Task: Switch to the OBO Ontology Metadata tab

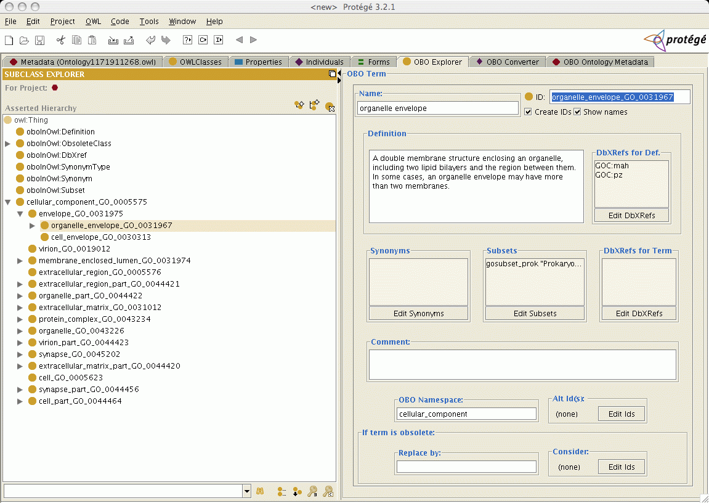Action: point(601,62)
